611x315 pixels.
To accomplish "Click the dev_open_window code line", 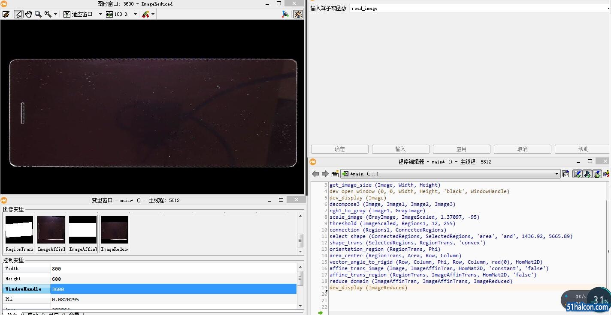I will [x=419, y=191].
